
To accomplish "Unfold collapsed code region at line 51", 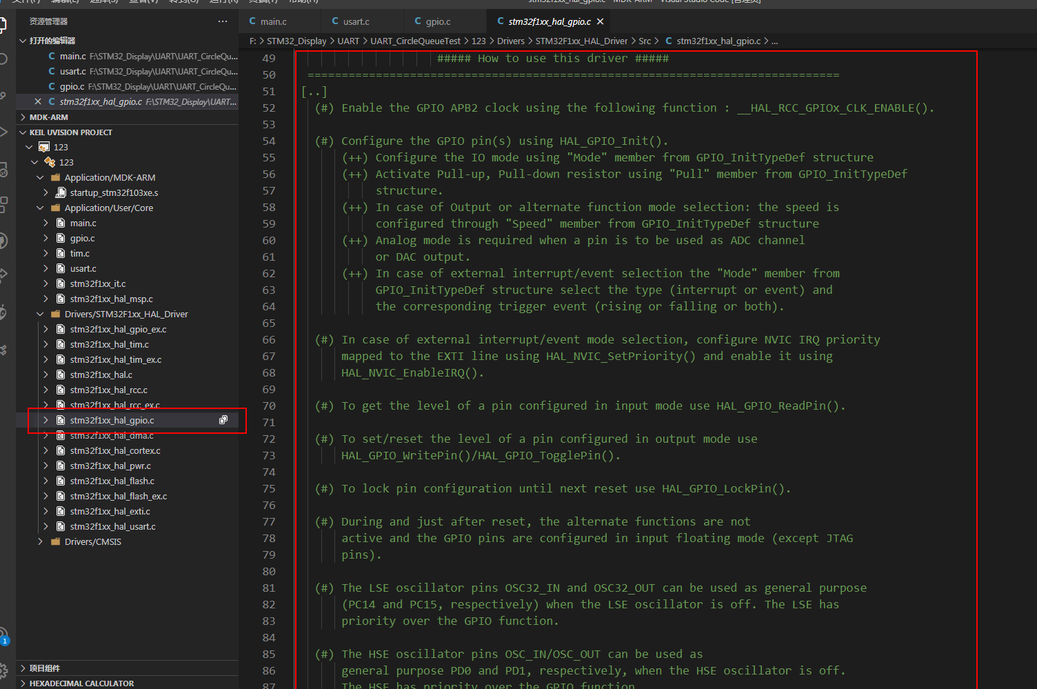I will tap(314, 91).
